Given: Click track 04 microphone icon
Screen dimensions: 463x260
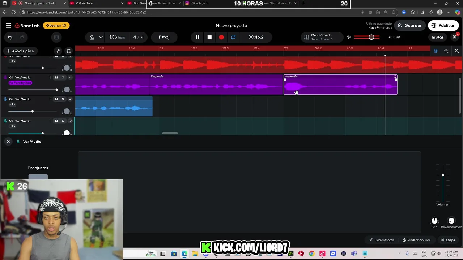Looking at the screenshot, I should click(5, 77).
